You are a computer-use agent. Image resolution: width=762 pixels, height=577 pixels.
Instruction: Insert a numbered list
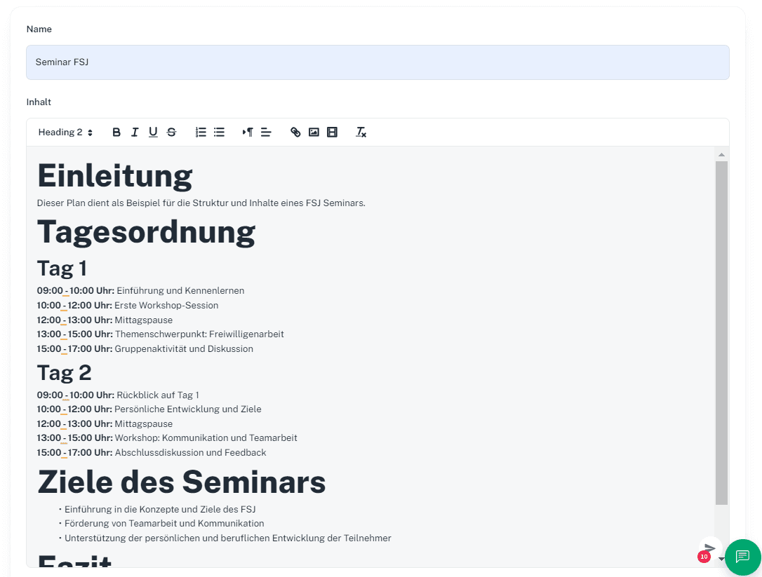201,132
